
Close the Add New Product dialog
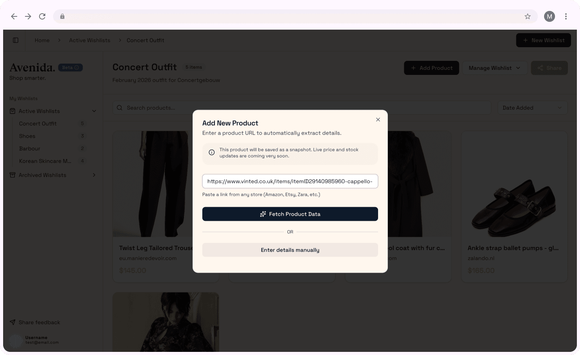click(x=378, y=120)
